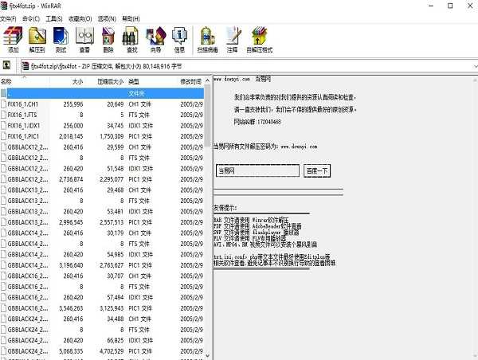Open the 选项(N) menu

click(x=105, y=18)
